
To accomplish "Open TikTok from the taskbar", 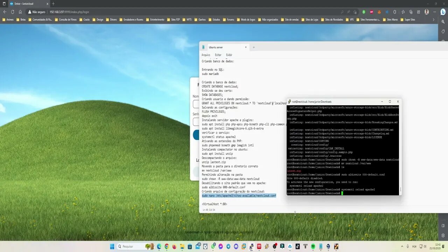I will coord(297,246).
